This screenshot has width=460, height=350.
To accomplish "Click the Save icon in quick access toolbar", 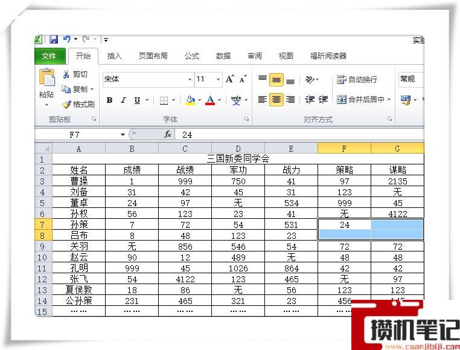I will tap(53, 39).
